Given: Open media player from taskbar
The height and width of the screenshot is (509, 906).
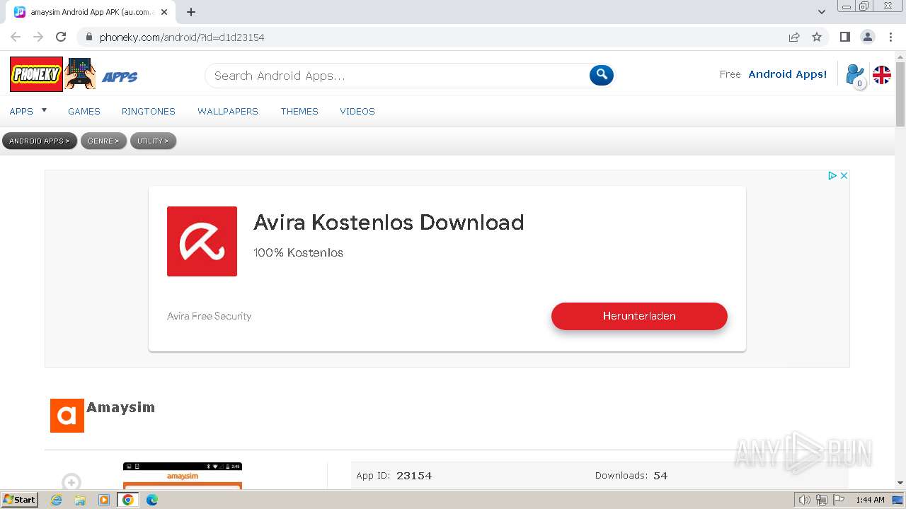Looking at the screenshot, I should [x=104, y=500].
